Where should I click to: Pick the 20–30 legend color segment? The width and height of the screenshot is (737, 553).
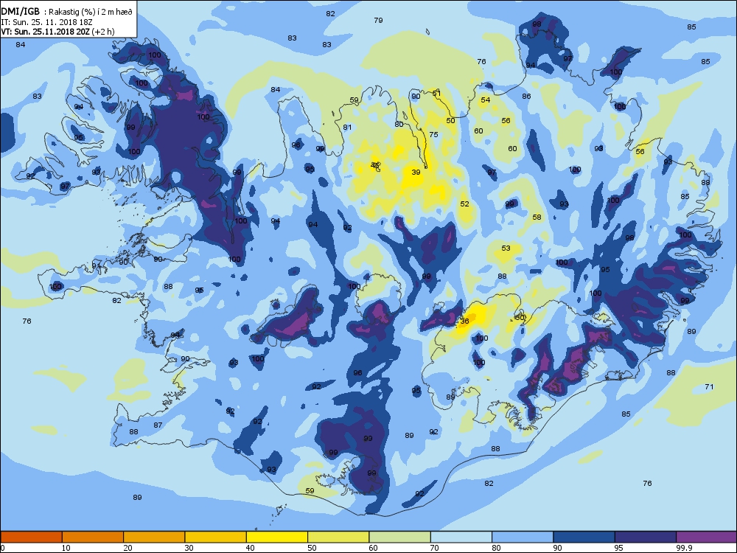154,537
